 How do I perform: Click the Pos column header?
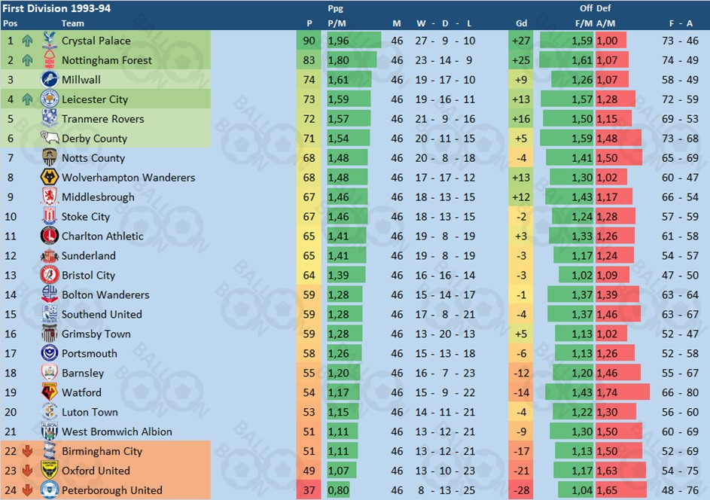10,23
